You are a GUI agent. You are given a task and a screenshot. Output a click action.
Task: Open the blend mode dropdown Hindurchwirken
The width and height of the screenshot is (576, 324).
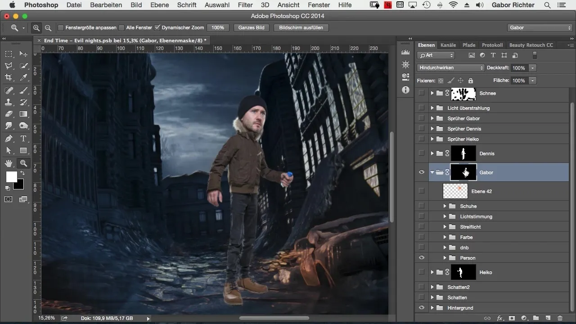tap(450, 68)
